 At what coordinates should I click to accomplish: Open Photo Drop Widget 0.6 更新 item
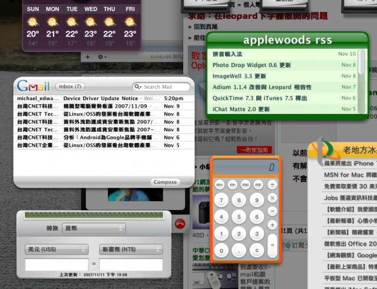[282, 65]
